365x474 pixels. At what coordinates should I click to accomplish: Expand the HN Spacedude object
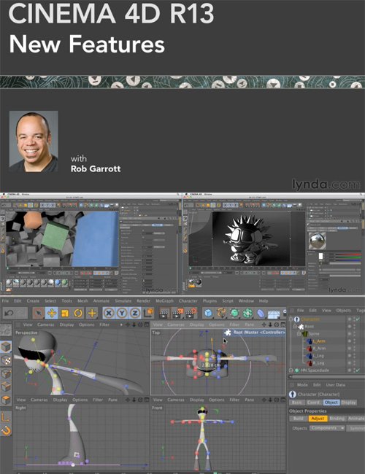coord(291,370)
